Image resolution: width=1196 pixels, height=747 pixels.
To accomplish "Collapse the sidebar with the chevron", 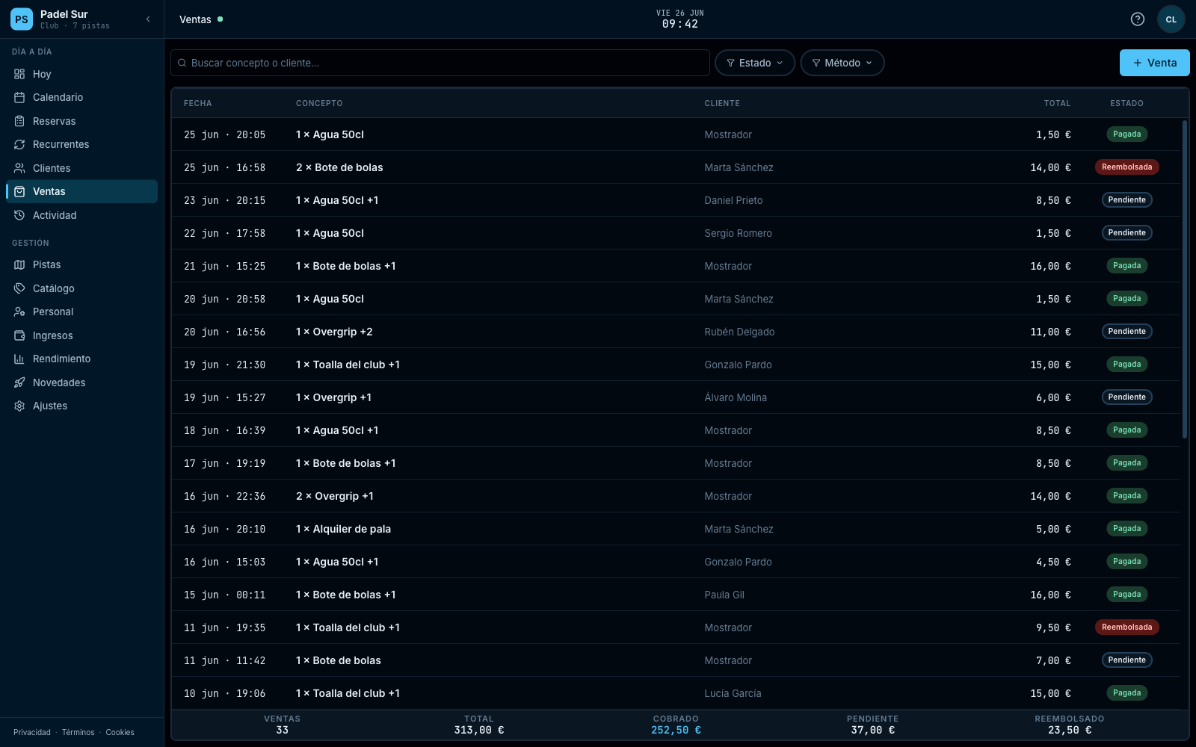I will [148, 19].
